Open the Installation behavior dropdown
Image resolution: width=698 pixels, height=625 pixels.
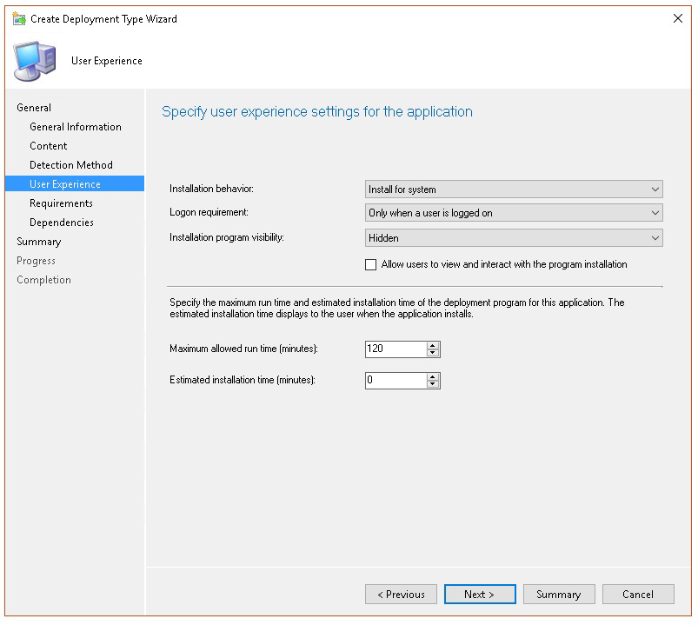(514, 189)
